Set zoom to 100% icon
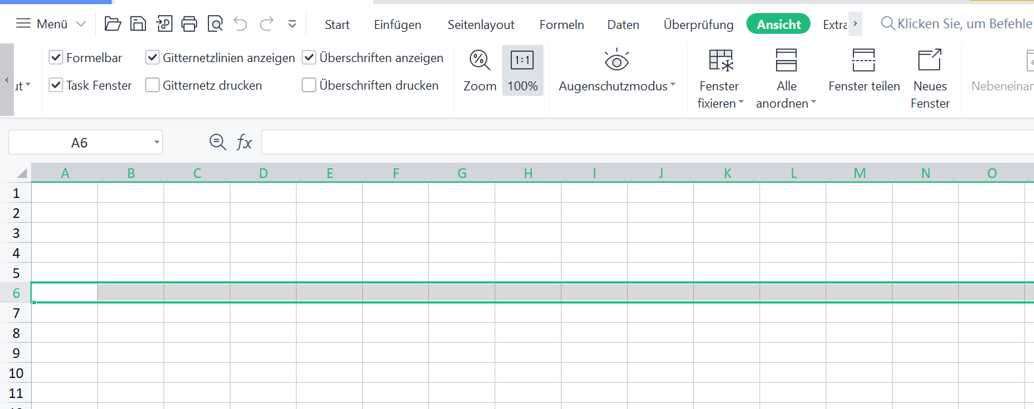The width and height of the screenshot is (1034, 409). [x=522, y=61]
